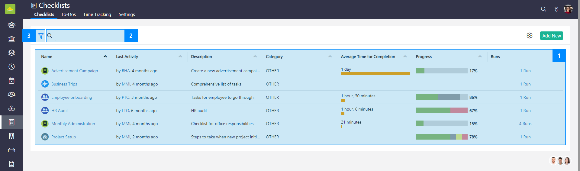The image size is (580, 171).
Task: Open the table settings gear icon
Action: tap(529, 36)
